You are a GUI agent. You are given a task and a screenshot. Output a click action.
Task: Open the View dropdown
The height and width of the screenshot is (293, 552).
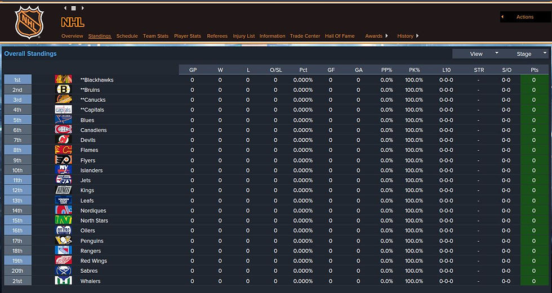(477, 54)
